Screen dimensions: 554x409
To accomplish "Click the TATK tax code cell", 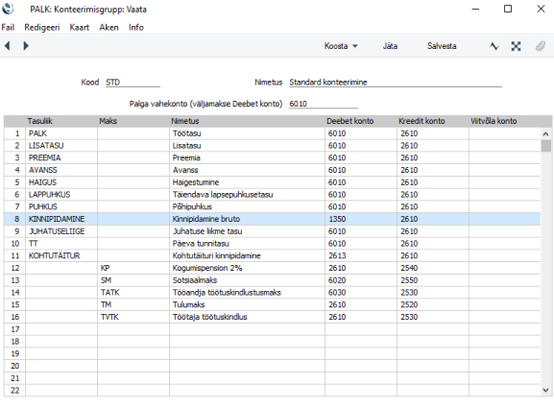I will (133, 293).
